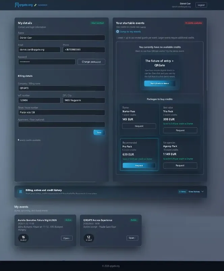The height and width of the screenshot is (271, 224).
Task: Request the Starter Pass package
Action: [x=139, y=126]
